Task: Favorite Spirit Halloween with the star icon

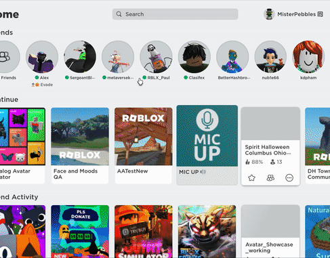Action: pyautogui.click(x=251, y=178)
